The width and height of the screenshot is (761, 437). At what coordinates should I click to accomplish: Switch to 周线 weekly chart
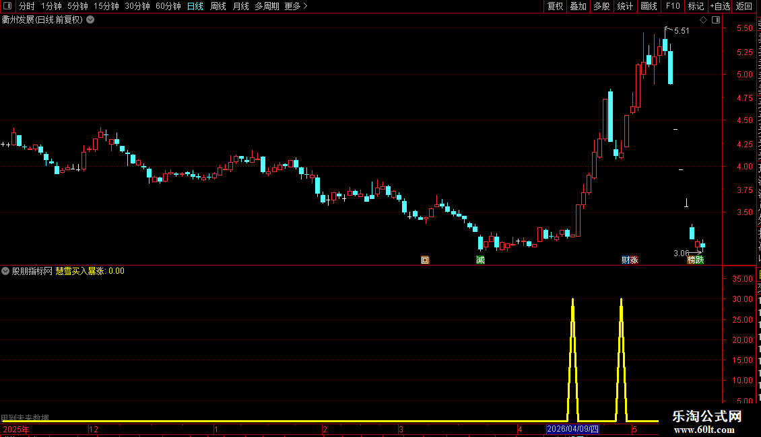point(218,6)
